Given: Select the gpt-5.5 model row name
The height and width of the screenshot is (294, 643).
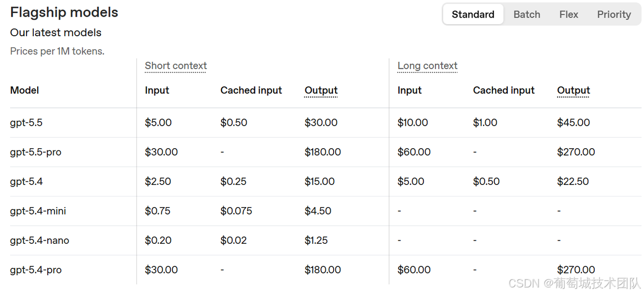Looking at the screenshot, I should click(x=26, y=123).
